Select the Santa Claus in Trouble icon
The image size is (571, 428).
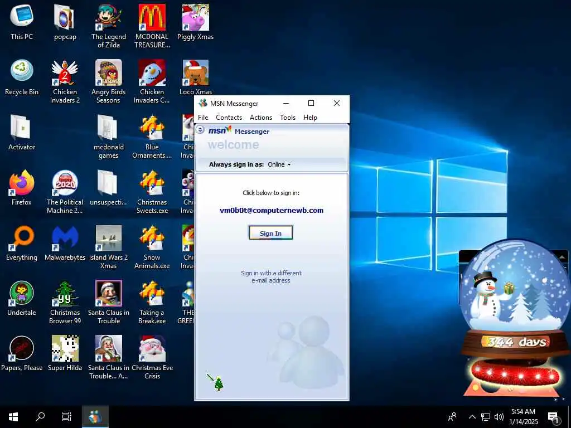tap(109, 303)
